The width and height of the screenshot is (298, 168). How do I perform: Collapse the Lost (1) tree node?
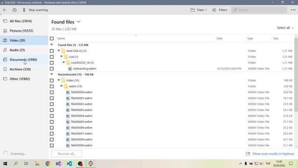point(61,56)
